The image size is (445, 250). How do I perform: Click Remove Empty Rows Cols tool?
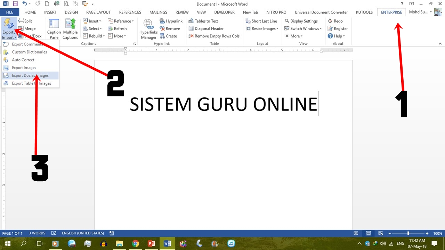pos(214,36)
